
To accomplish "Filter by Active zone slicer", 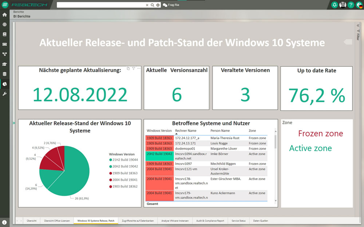I will pyautogui.click(x=310, y=148).
